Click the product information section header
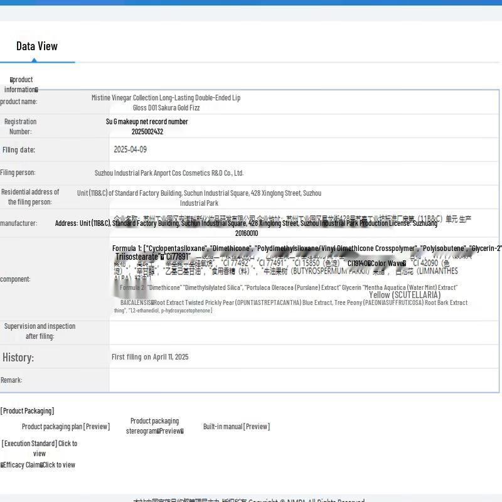 pos(21,84)
